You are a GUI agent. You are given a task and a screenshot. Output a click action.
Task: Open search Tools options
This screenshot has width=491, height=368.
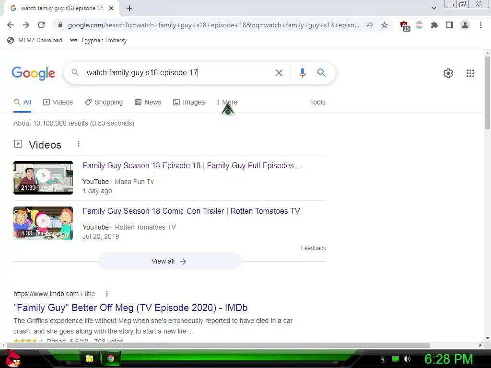tap(317, 103)
